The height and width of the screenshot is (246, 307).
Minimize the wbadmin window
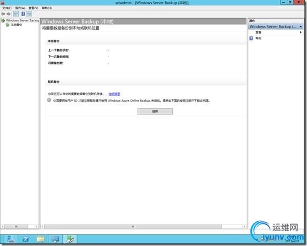coord(283,2)
